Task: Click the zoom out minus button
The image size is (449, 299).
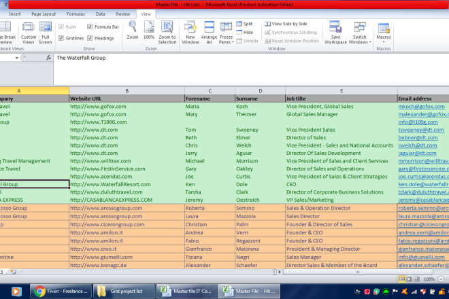Action: click(441, 279)
